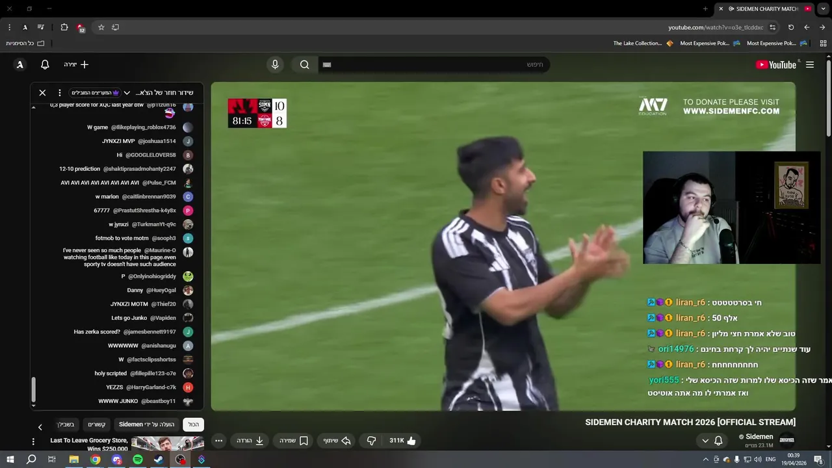
Task: Select the 'בשבילך' filter chip
Action: pos(66,424)
